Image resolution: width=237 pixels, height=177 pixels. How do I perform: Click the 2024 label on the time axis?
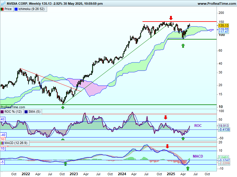(122, 174)
